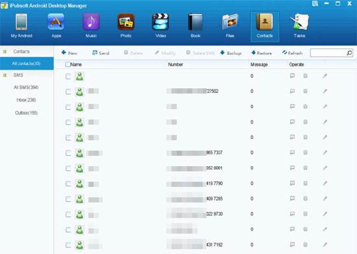Edit contact ending 27502

pos(325,91)
